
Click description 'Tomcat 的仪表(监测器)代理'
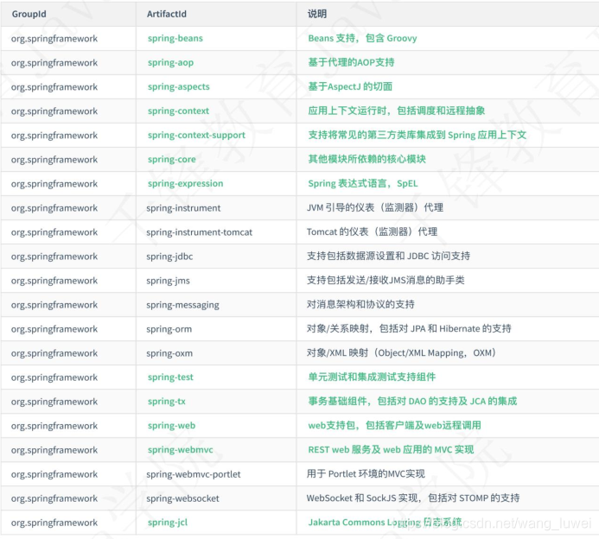tap(372, 231)
